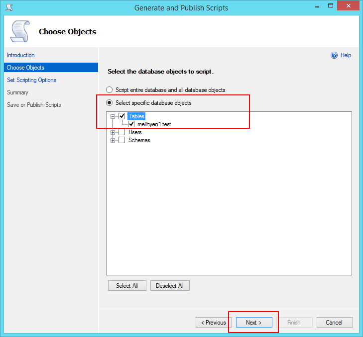This screenshot has width=363, height=337.
Task: Open the Set Scripting Options step
Action: tap(31, 80)
